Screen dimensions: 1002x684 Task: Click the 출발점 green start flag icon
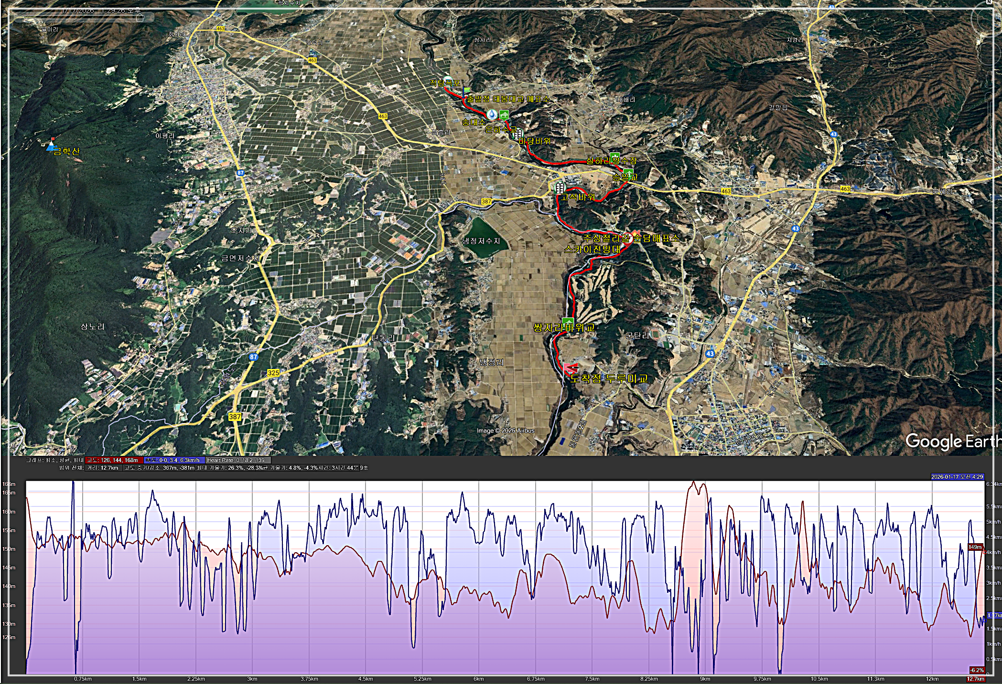pos(467,90)
